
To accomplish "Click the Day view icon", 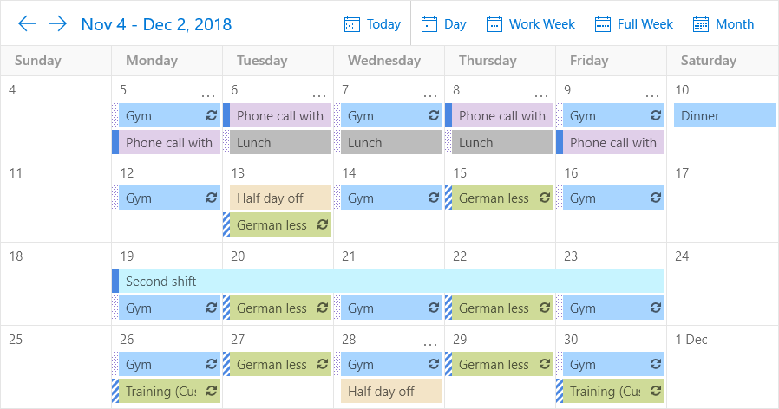I will [x=429, y=24].
